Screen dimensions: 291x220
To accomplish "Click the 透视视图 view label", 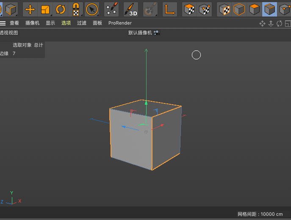I will point(9,33).
